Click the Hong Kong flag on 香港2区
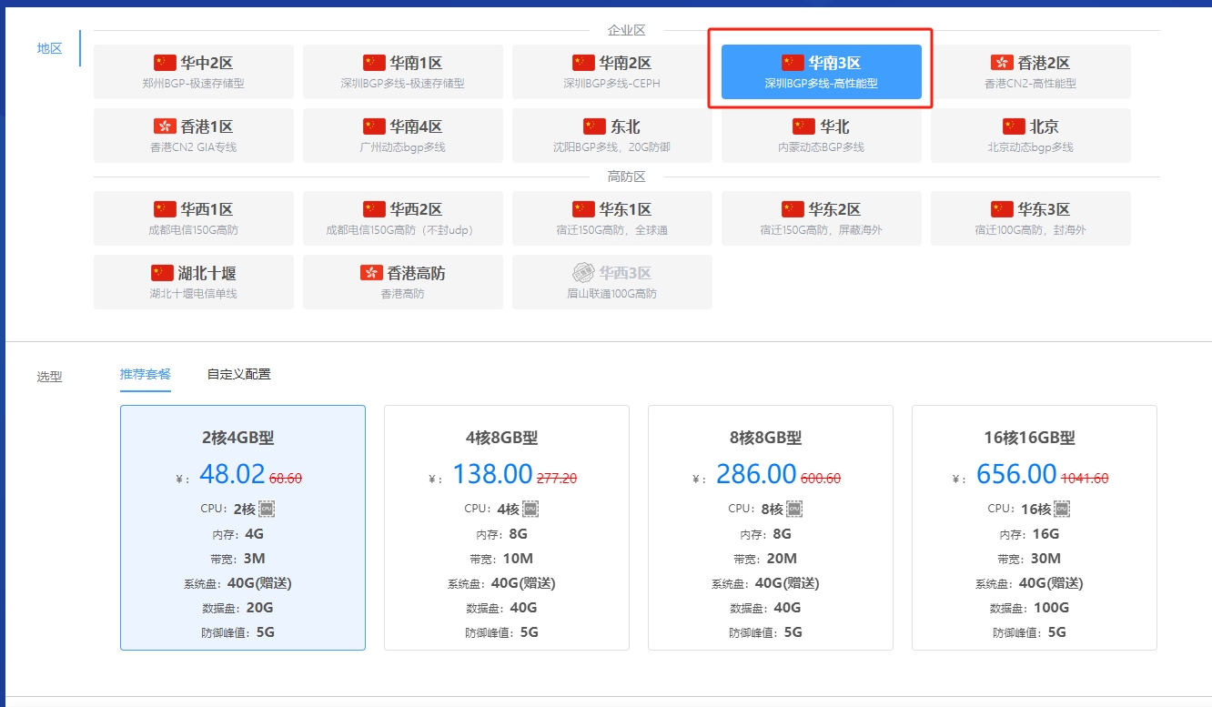Screen dimensions: 1212x707 [x=1002, y=63]
